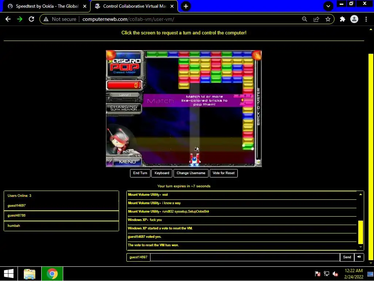Open the Extensions puzzle icon
Screen dimensions: 374x281
343,19
